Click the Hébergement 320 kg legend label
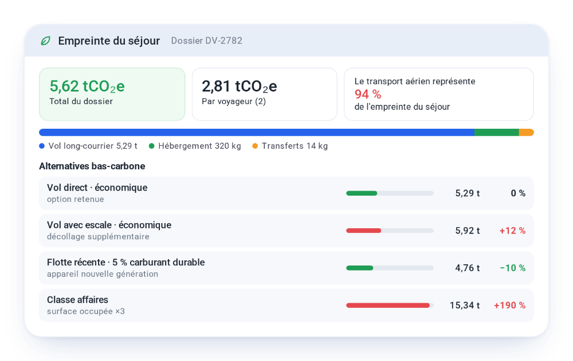 pos(199,146)
